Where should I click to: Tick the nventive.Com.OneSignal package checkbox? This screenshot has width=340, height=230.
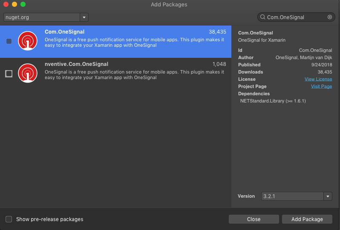click(9, 74)
